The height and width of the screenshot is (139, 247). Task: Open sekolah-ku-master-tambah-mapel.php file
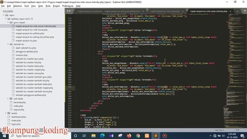pyautogui.click(x=34, y=88)
